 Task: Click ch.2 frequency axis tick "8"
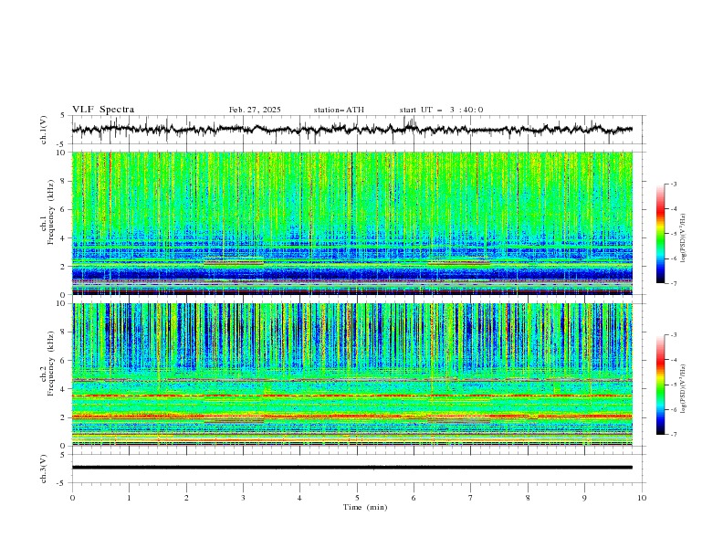coord(64,332)
